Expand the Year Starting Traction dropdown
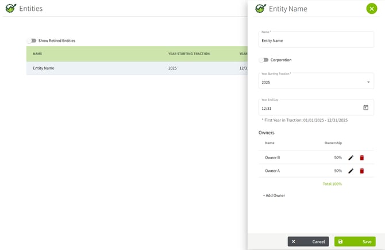 point(368,82)
